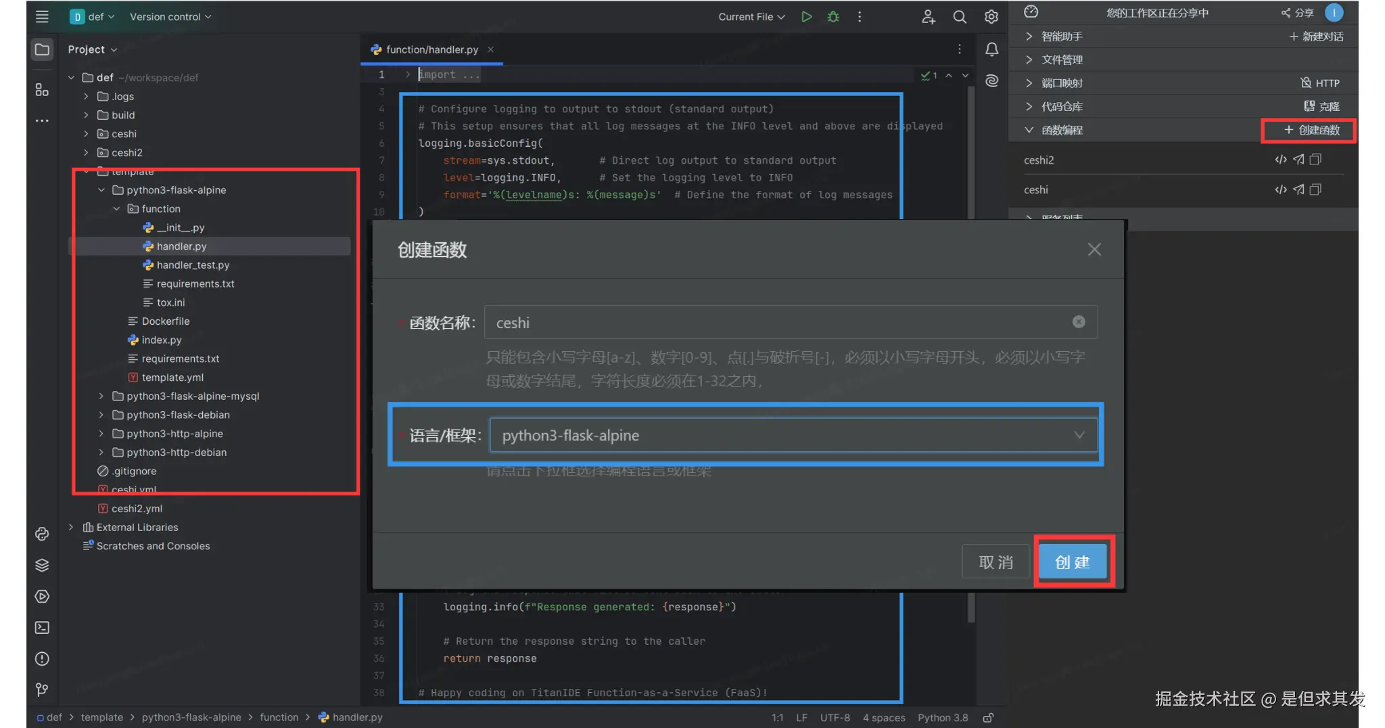This screenshot has width=1385, height=728.
Task: Focus the 函数名称 input field
Action: [x=791, y=322]
